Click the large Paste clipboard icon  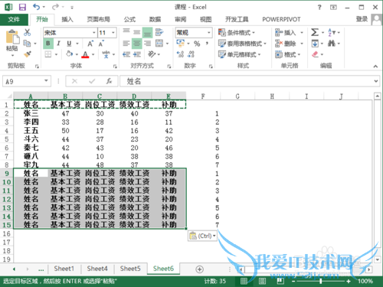(x=12, y=38)
